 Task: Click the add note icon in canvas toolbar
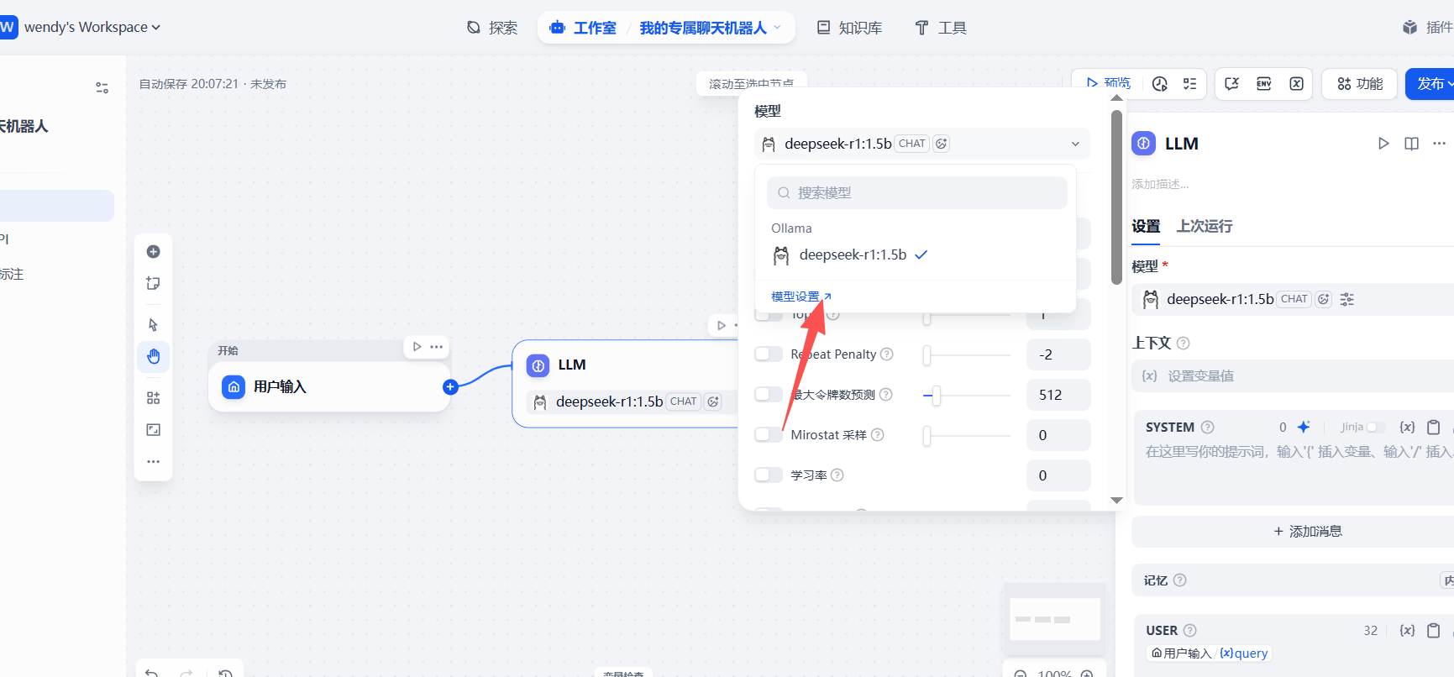(x=153, y=283)
